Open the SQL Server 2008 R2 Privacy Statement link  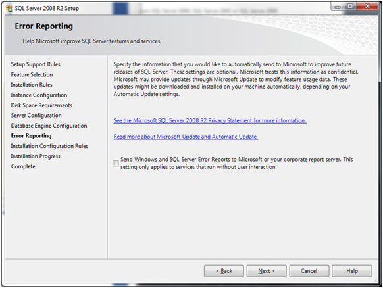(210, 120)
